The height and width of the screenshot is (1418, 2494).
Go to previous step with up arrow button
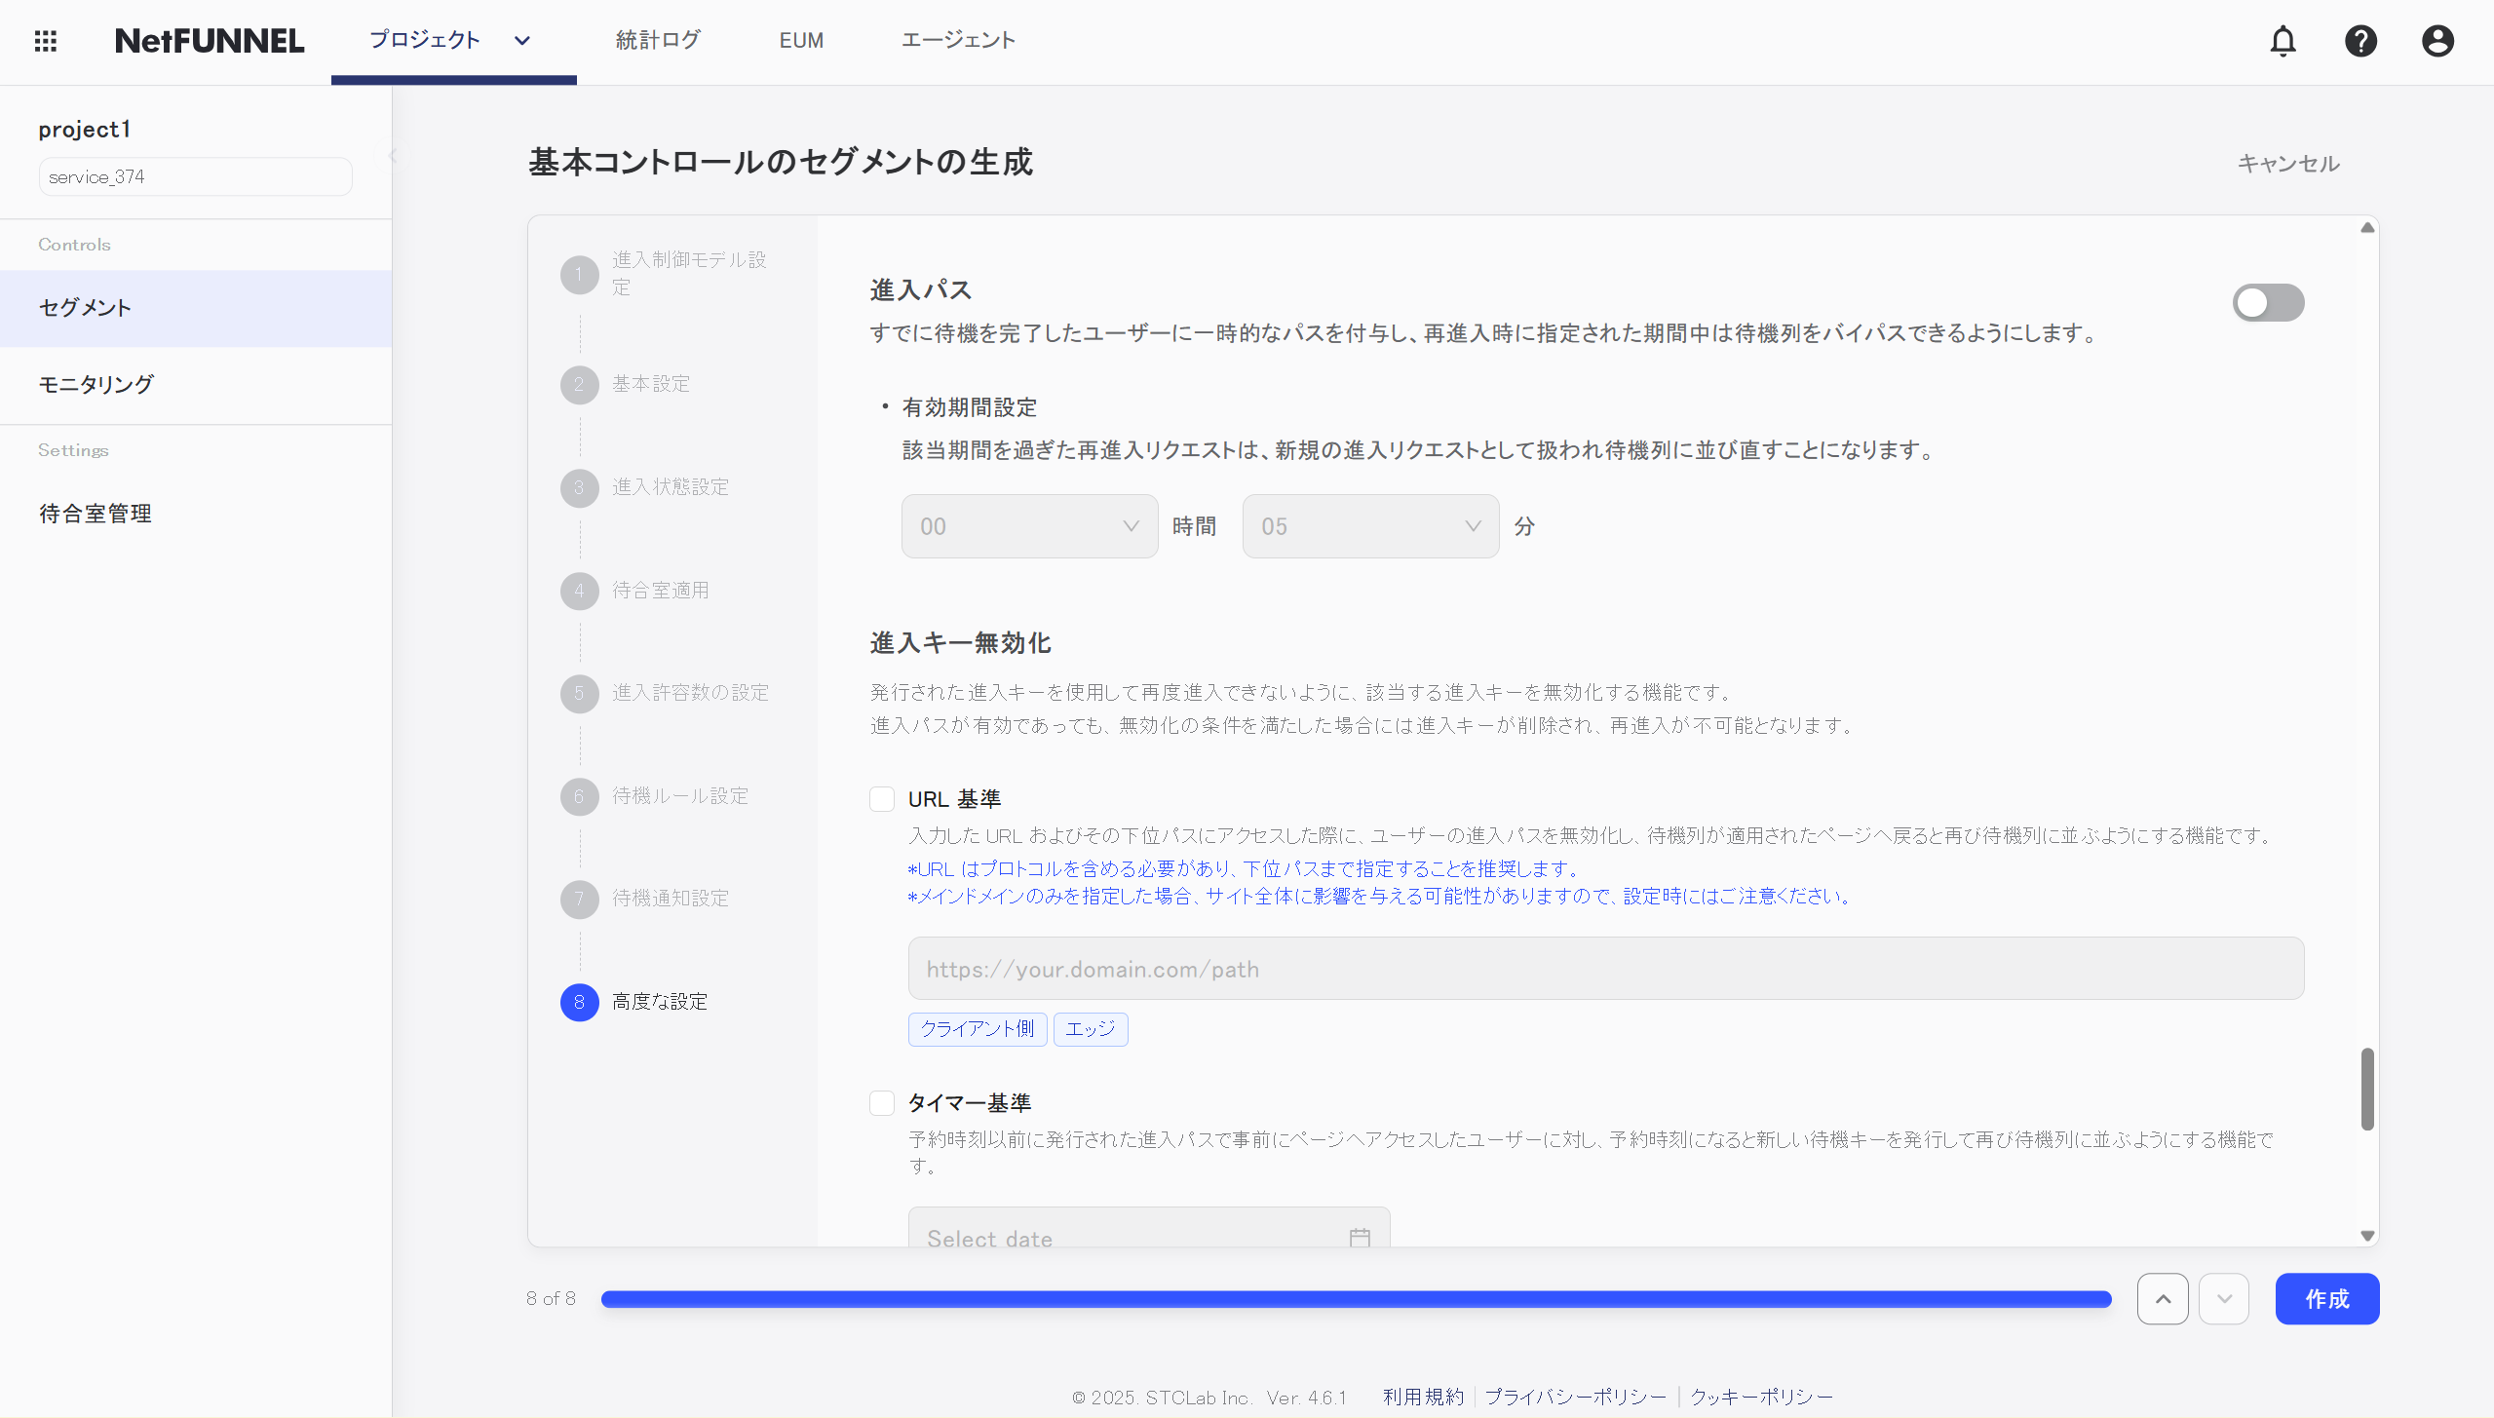(2163, 1298)
